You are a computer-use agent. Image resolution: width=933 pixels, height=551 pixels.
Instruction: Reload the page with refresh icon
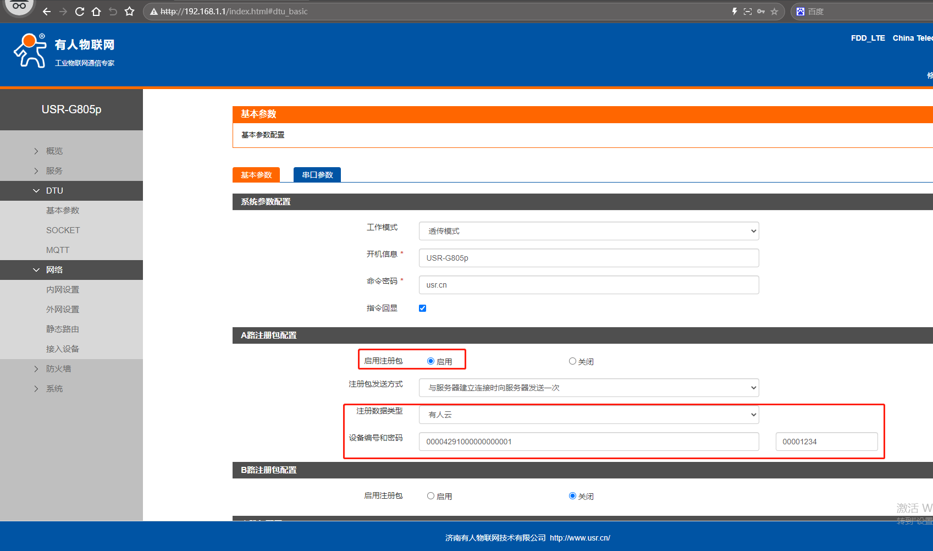click(x=80, y=12)
